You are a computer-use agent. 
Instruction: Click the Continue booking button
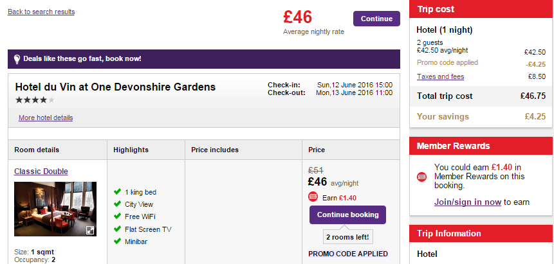(347, 215)
